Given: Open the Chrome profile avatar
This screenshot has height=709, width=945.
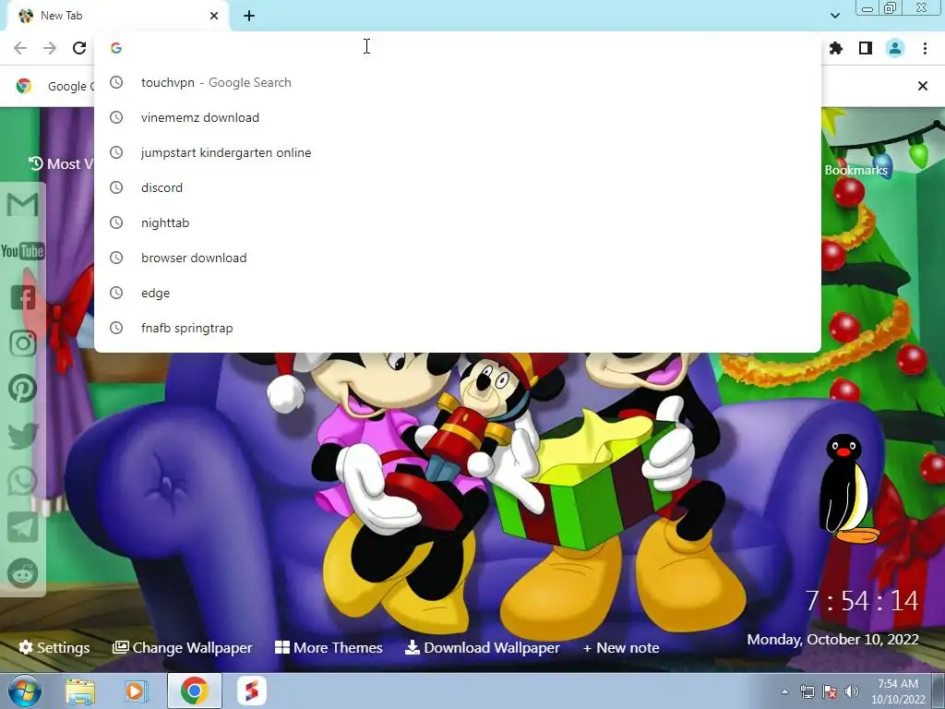Looking at the screenshot, I should coord(895,48).
